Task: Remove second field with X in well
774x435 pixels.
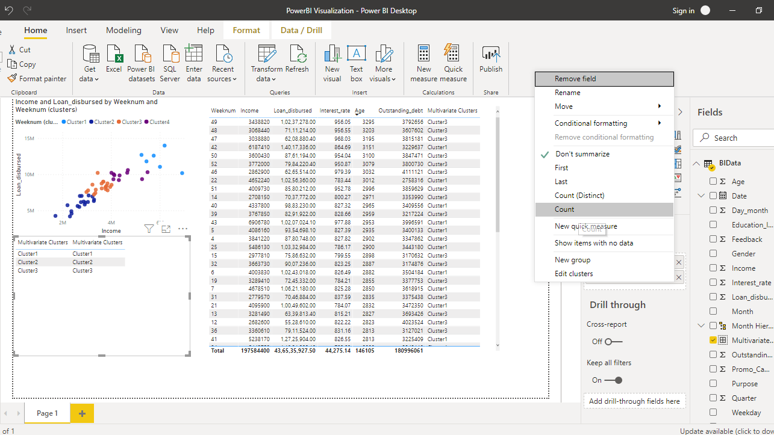Action: 679,277
